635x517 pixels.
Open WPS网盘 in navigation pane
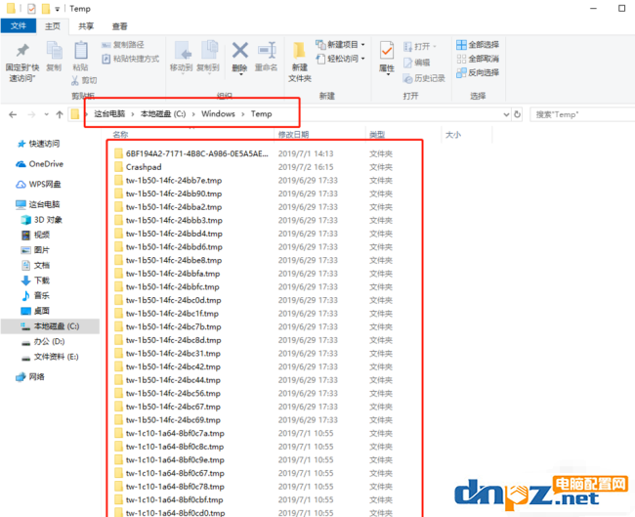point(38,184)
